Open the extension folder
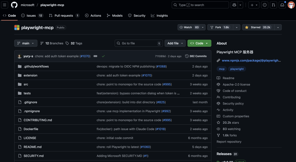Screen dimensions: 296x162 coord(30,75)
